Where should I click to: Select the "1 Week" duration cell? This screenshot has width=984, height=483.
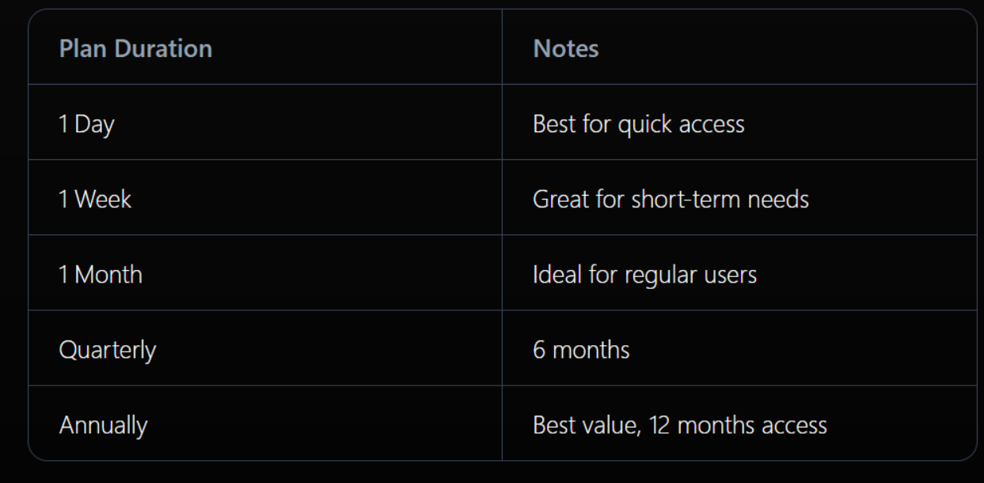point(95,199)
